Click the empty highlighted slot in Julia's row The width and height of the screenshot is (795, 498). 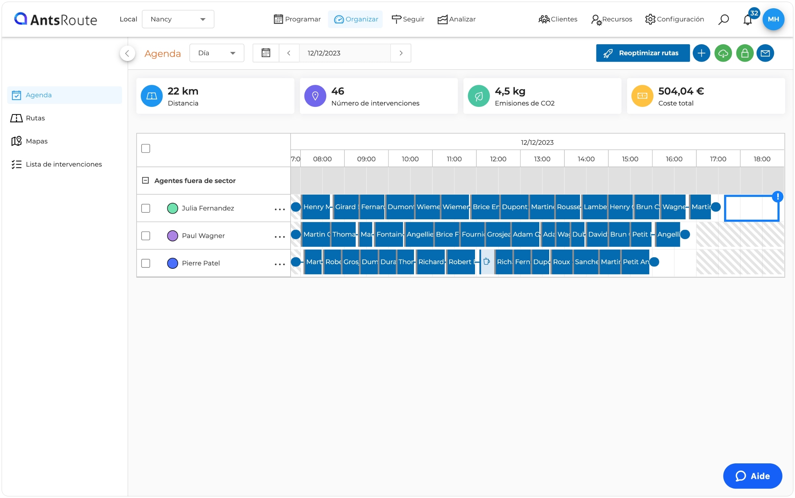[751, 208]
